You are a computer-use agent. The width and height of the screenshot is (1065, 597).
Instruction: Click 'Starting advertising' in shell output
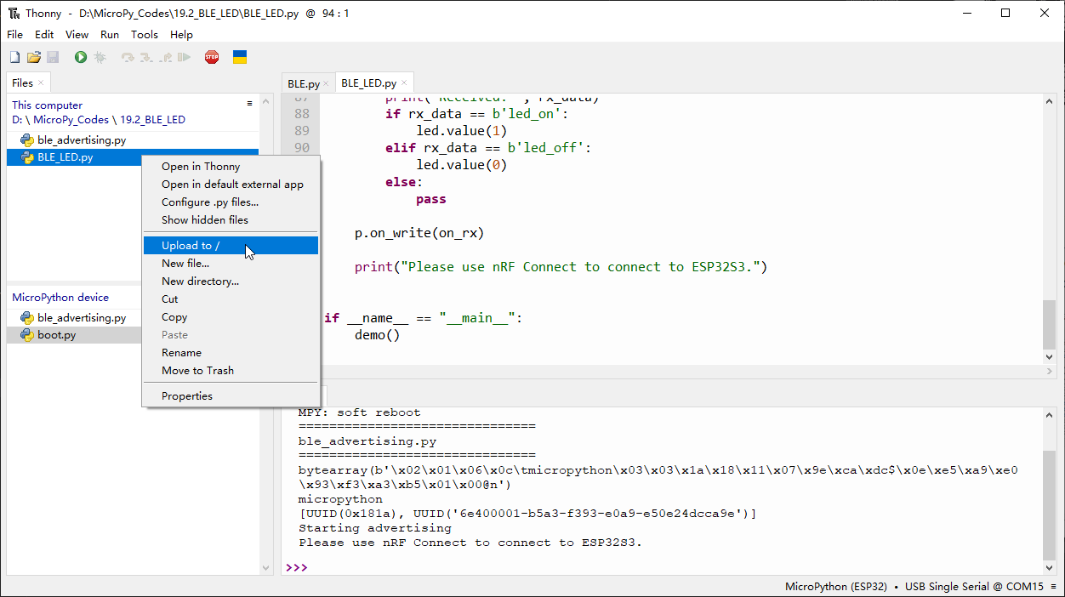pyautogui.click(x=375, y=528)
